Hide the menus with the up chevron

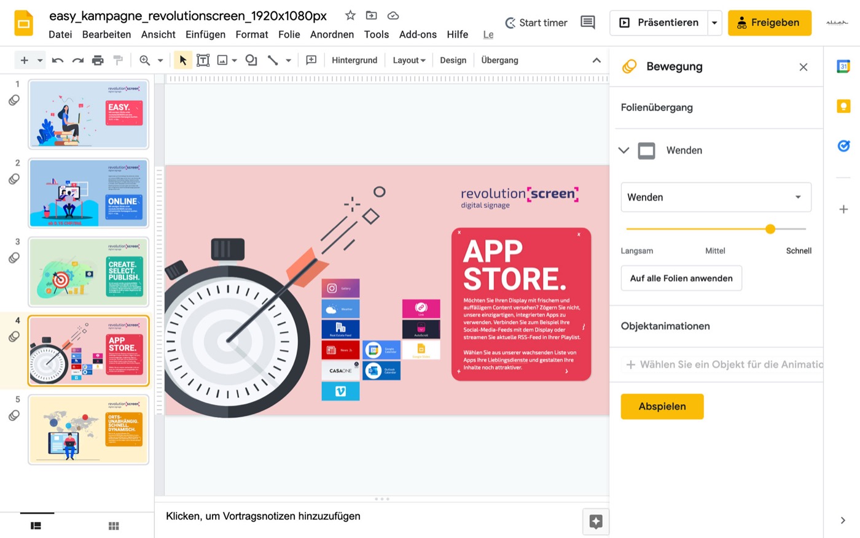click(x=596, y=60)
